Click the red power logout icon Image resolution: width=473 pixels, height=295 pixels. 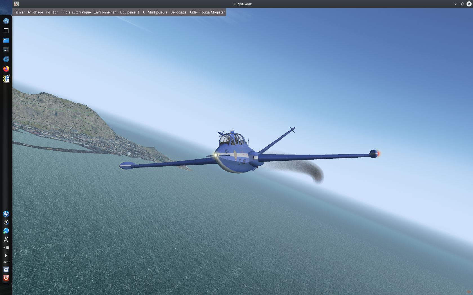point(6,278)
